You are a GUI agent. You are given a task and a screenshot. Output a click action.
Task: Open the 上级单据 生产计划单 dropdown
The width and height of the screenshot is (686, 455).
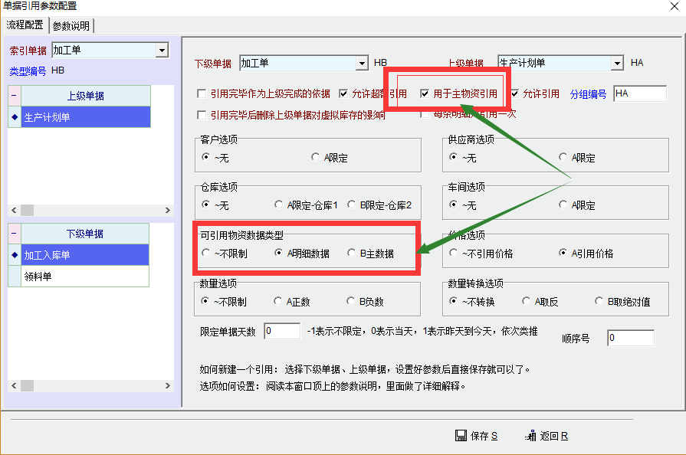tap(617, 63)
